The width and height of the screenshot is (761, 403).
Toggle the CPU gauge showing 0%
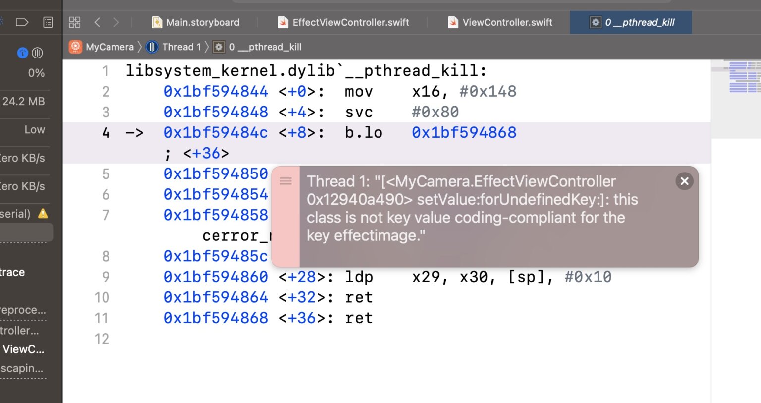36,73
